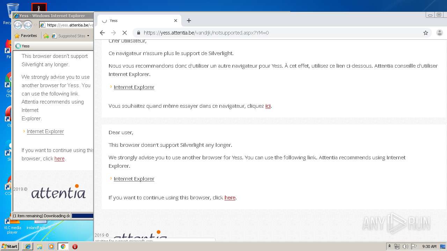Click Internet Explorer link in IE window
The height and width of the screenshot is (251, 447).
45,131
